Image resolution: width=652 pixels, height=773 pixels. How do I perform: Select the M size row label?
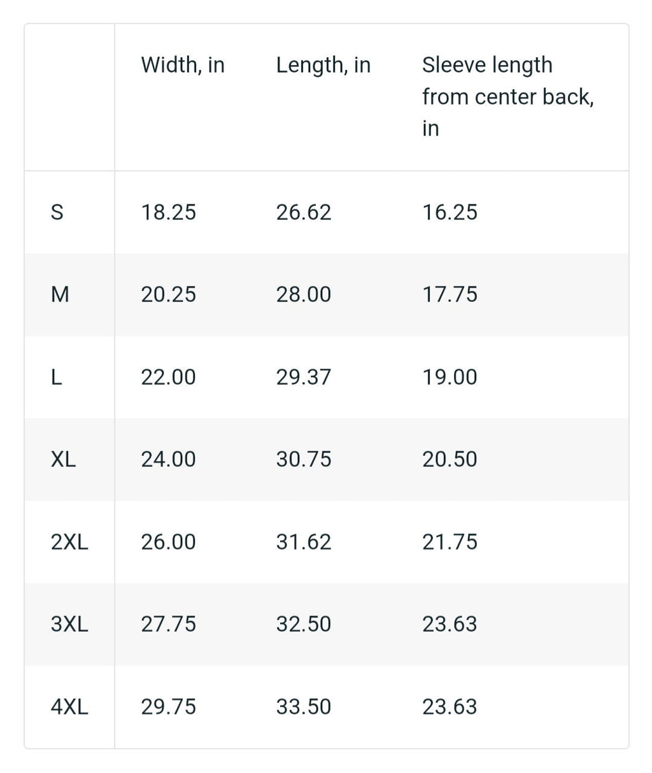point(59,295)
